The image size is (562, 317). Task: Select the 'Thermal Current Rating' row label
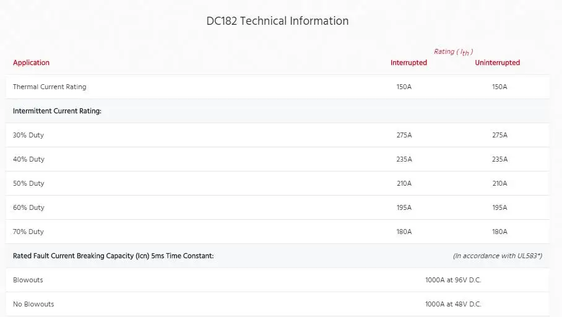click(x=50, y=87)
